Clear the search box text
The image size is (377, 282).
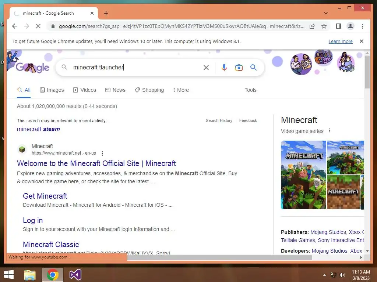pos(206,68)
